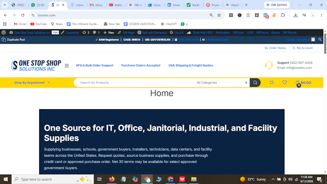Open File Explorer from the taskbar
The image size is (327, 184).
coord(194,179)
